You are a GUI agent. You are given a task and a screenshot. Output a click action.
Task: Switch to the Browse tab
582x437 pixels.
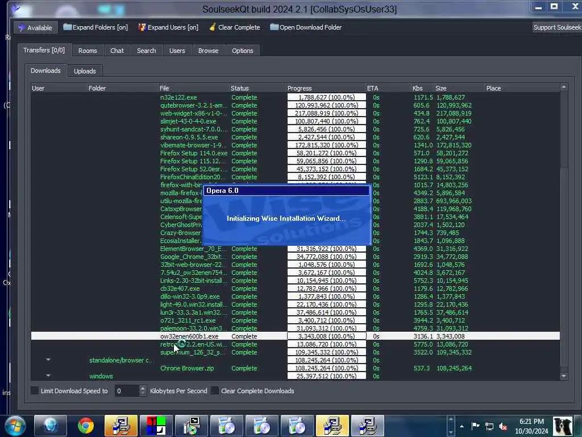click(x=208, y=51)
